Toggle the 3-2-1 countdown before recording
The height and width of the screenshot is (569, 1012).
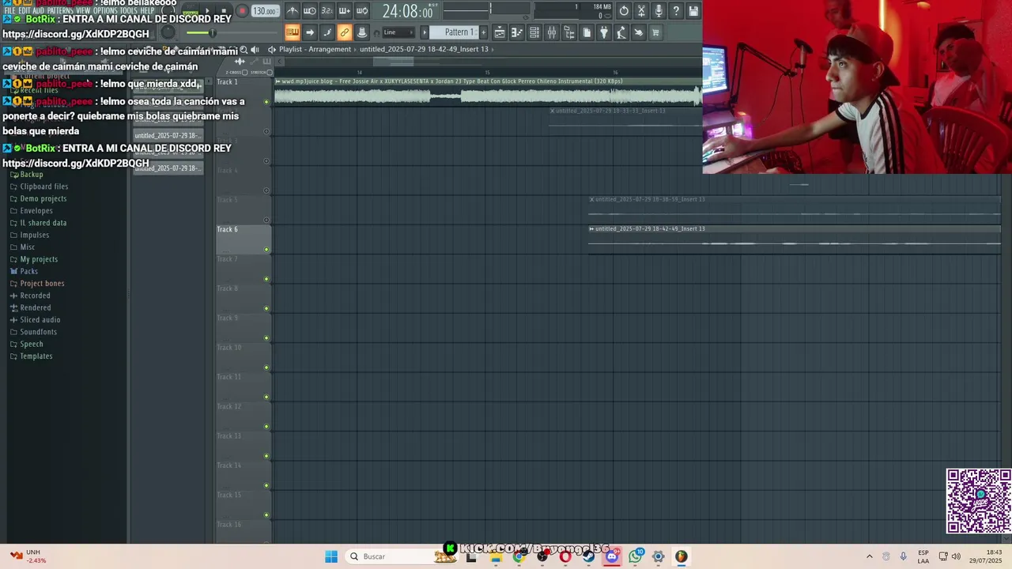327,11
